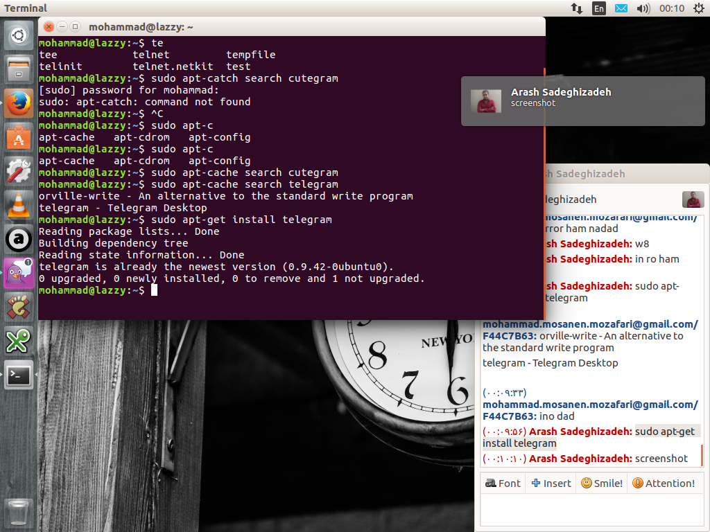This screenshot has width=710, height=532.
Task: Click the Arash Sadeghizadeh screenshot notification
Action: click(582, 101)
